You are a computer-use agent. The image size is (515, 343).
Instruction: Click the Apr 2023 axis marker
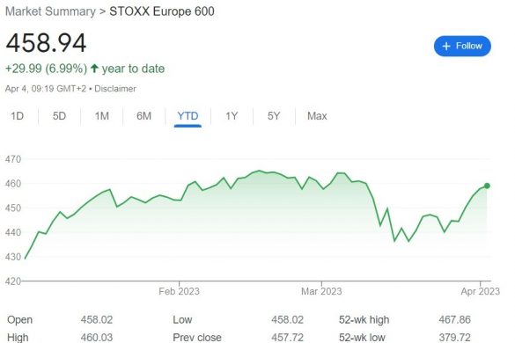tap(480, 291)
